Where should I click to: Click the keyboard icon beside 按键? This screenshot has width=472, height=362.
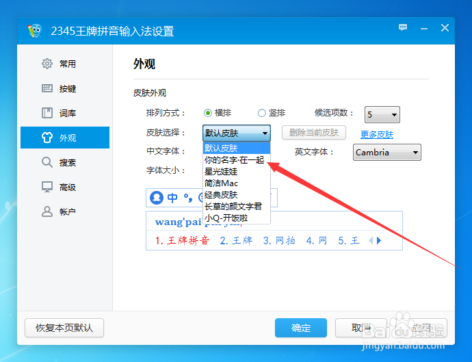[x=47, y=88]
